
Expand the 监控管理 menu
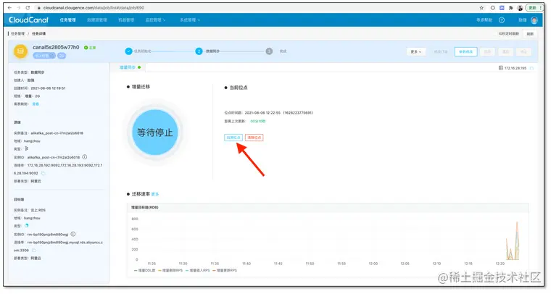tap(155, 20)
